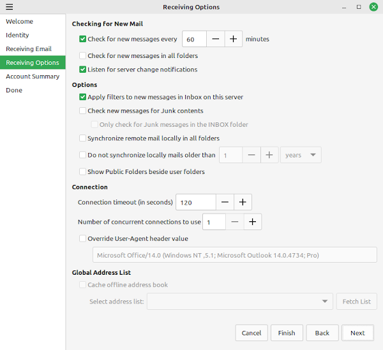Decrease connection timeout using the minus icon

(225, 202)
